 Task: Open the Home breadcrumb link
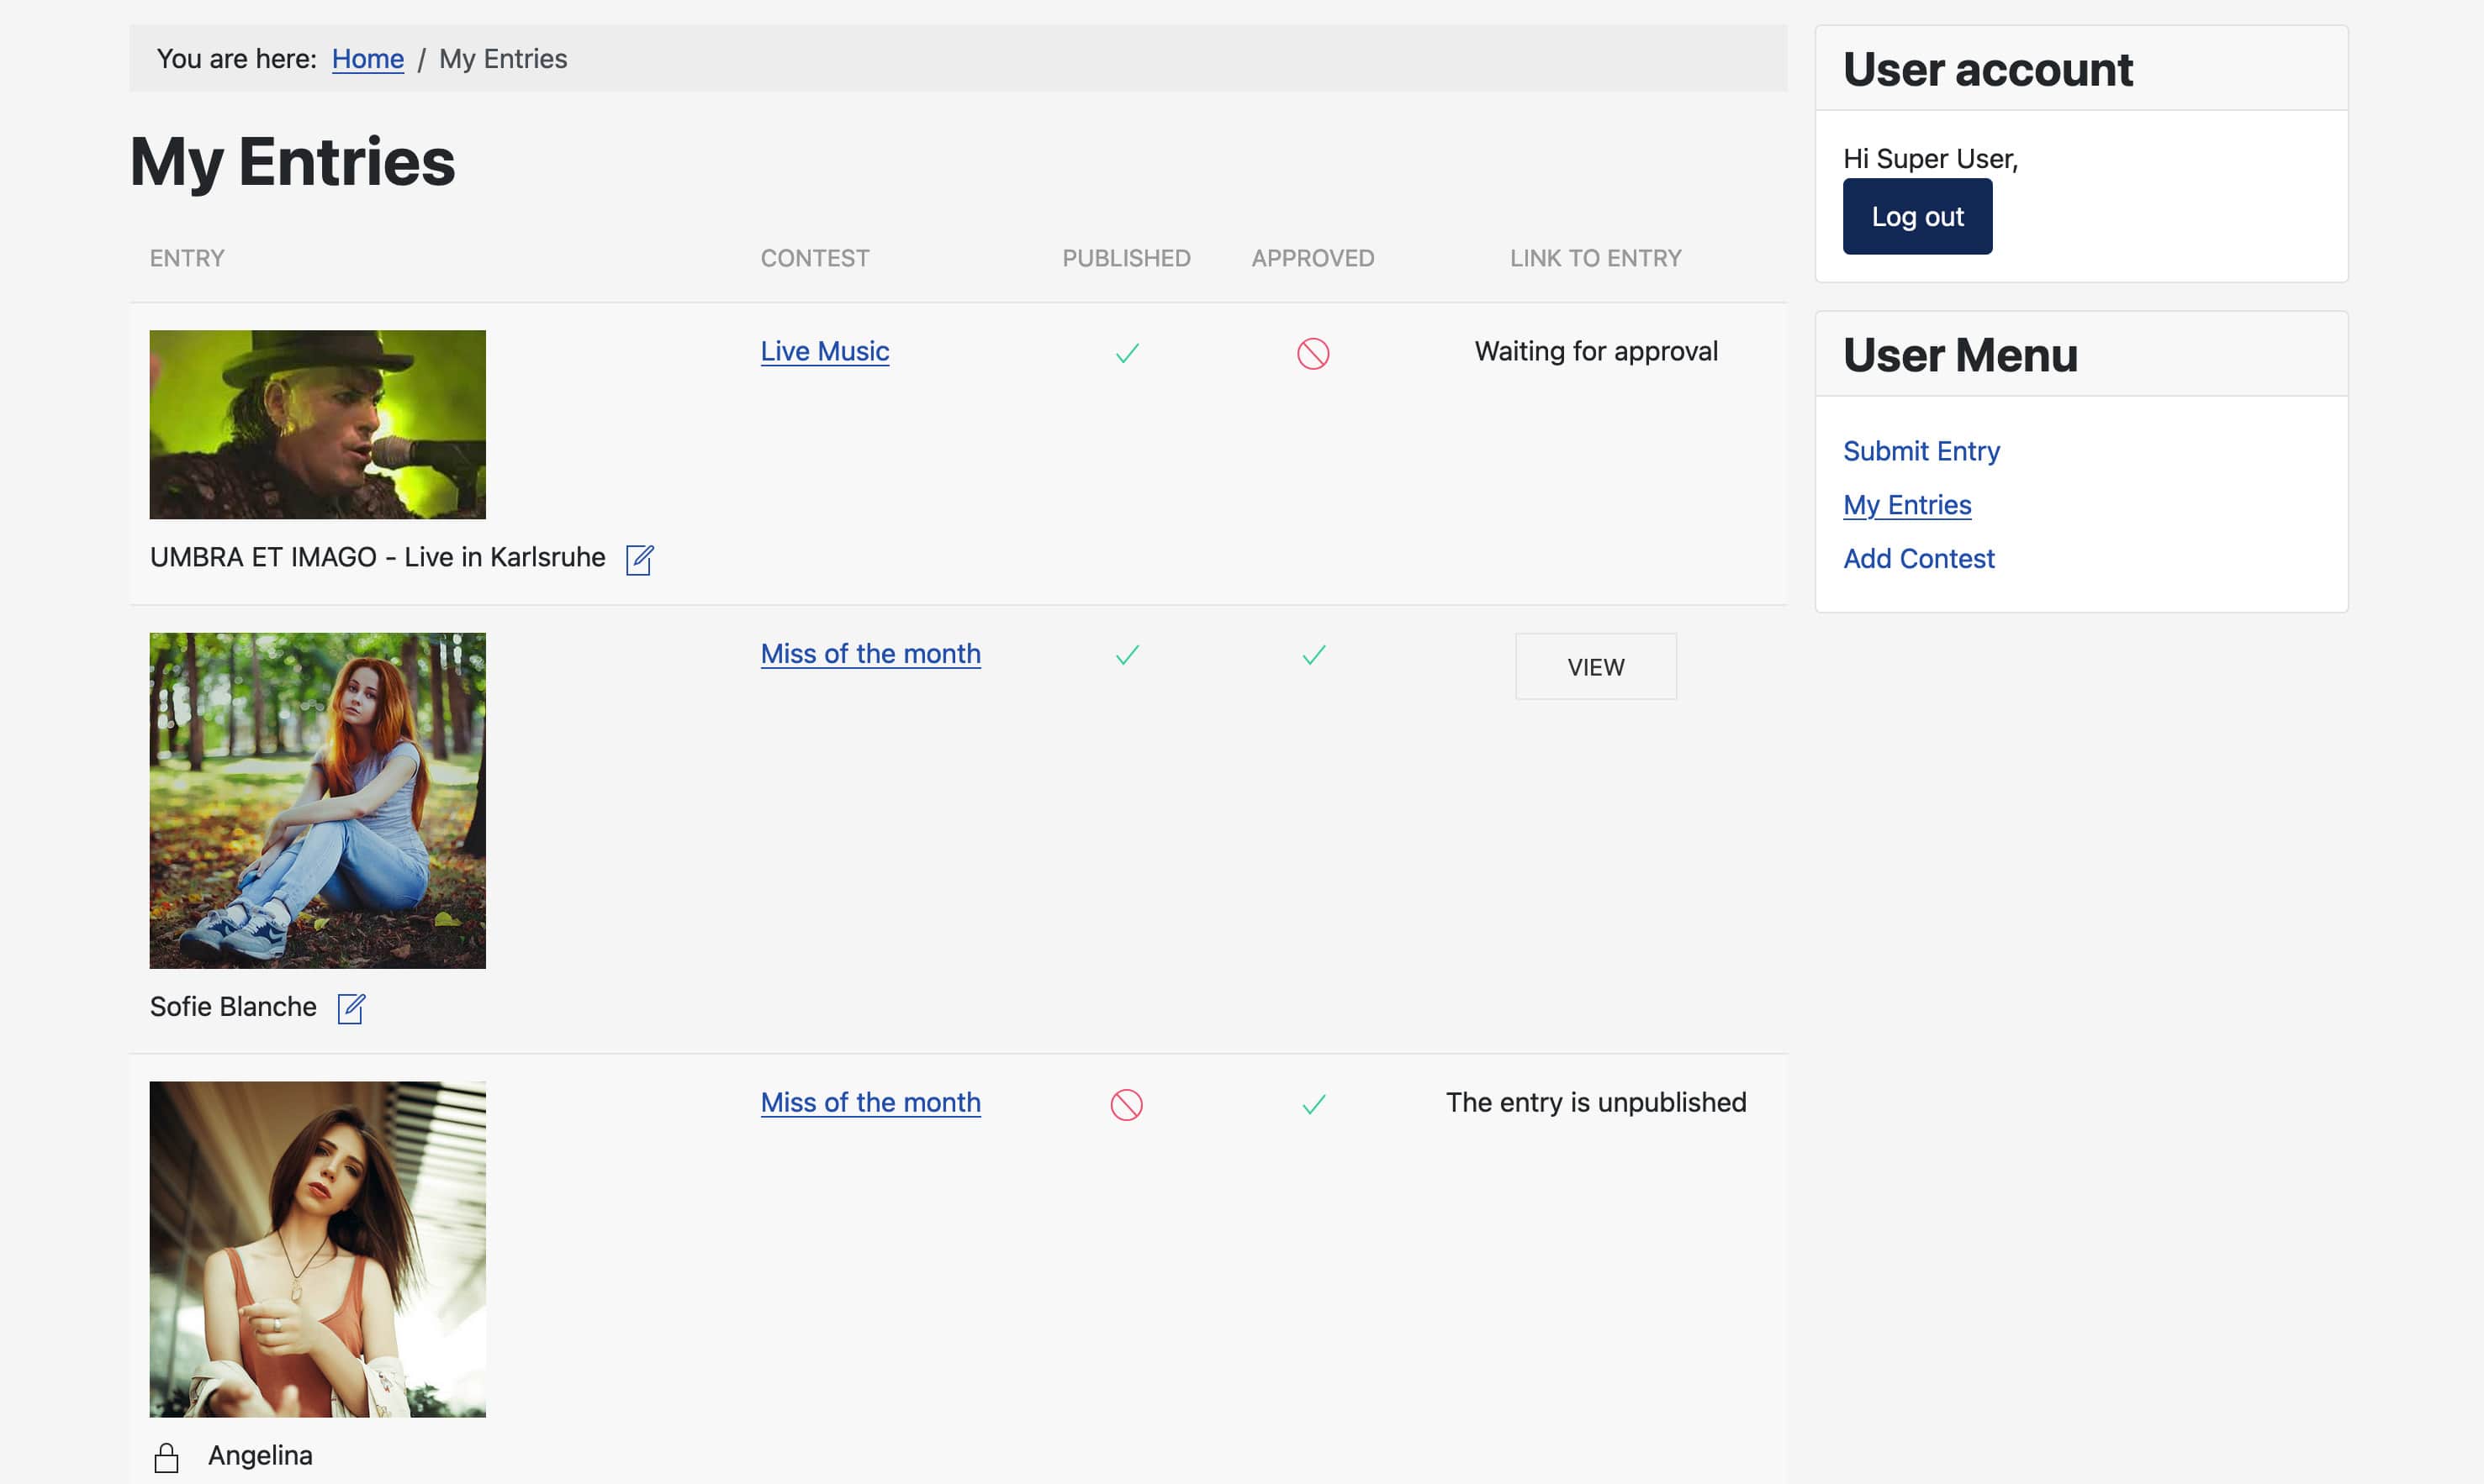click(x=367, y=59)
